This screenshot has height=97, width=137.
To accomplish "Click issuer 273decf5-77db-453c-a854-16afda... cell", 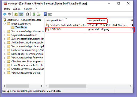I will 108,25.
